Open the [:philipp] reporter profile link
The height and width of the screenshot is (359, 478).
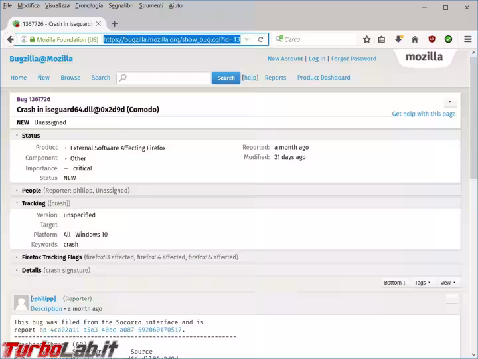click(x=43, y=299)
